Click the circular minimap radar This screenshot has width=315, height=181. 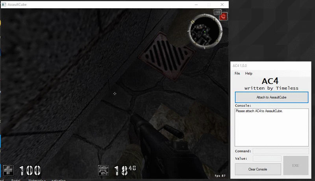point(205,31)
